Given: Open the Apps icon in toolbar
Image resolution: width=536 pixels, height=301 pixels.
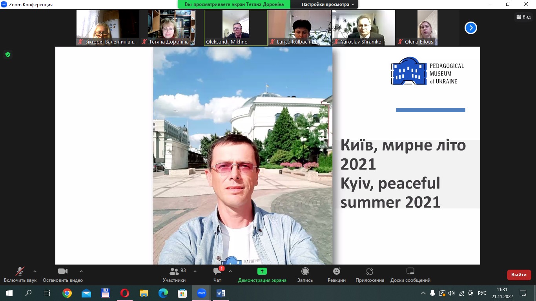Looking at the screenshot, I should click(x=369, y=272).
